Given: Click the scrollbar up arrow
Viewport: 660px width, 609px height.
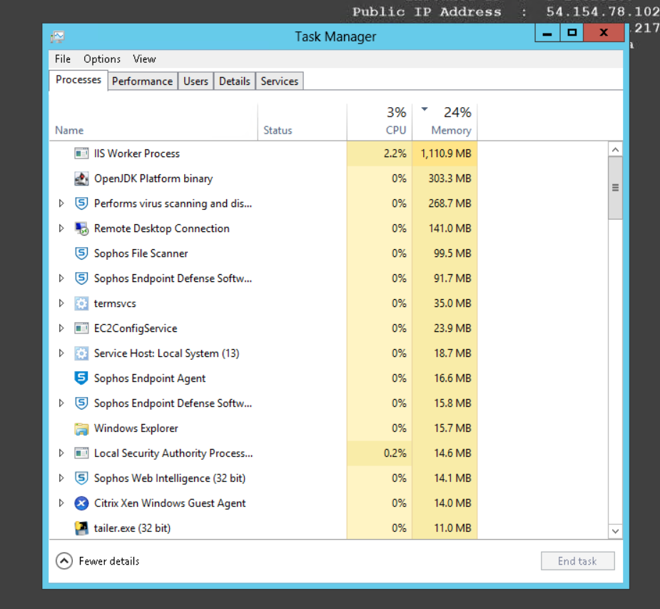Looking at the screenshot, I should pos(615,149).
